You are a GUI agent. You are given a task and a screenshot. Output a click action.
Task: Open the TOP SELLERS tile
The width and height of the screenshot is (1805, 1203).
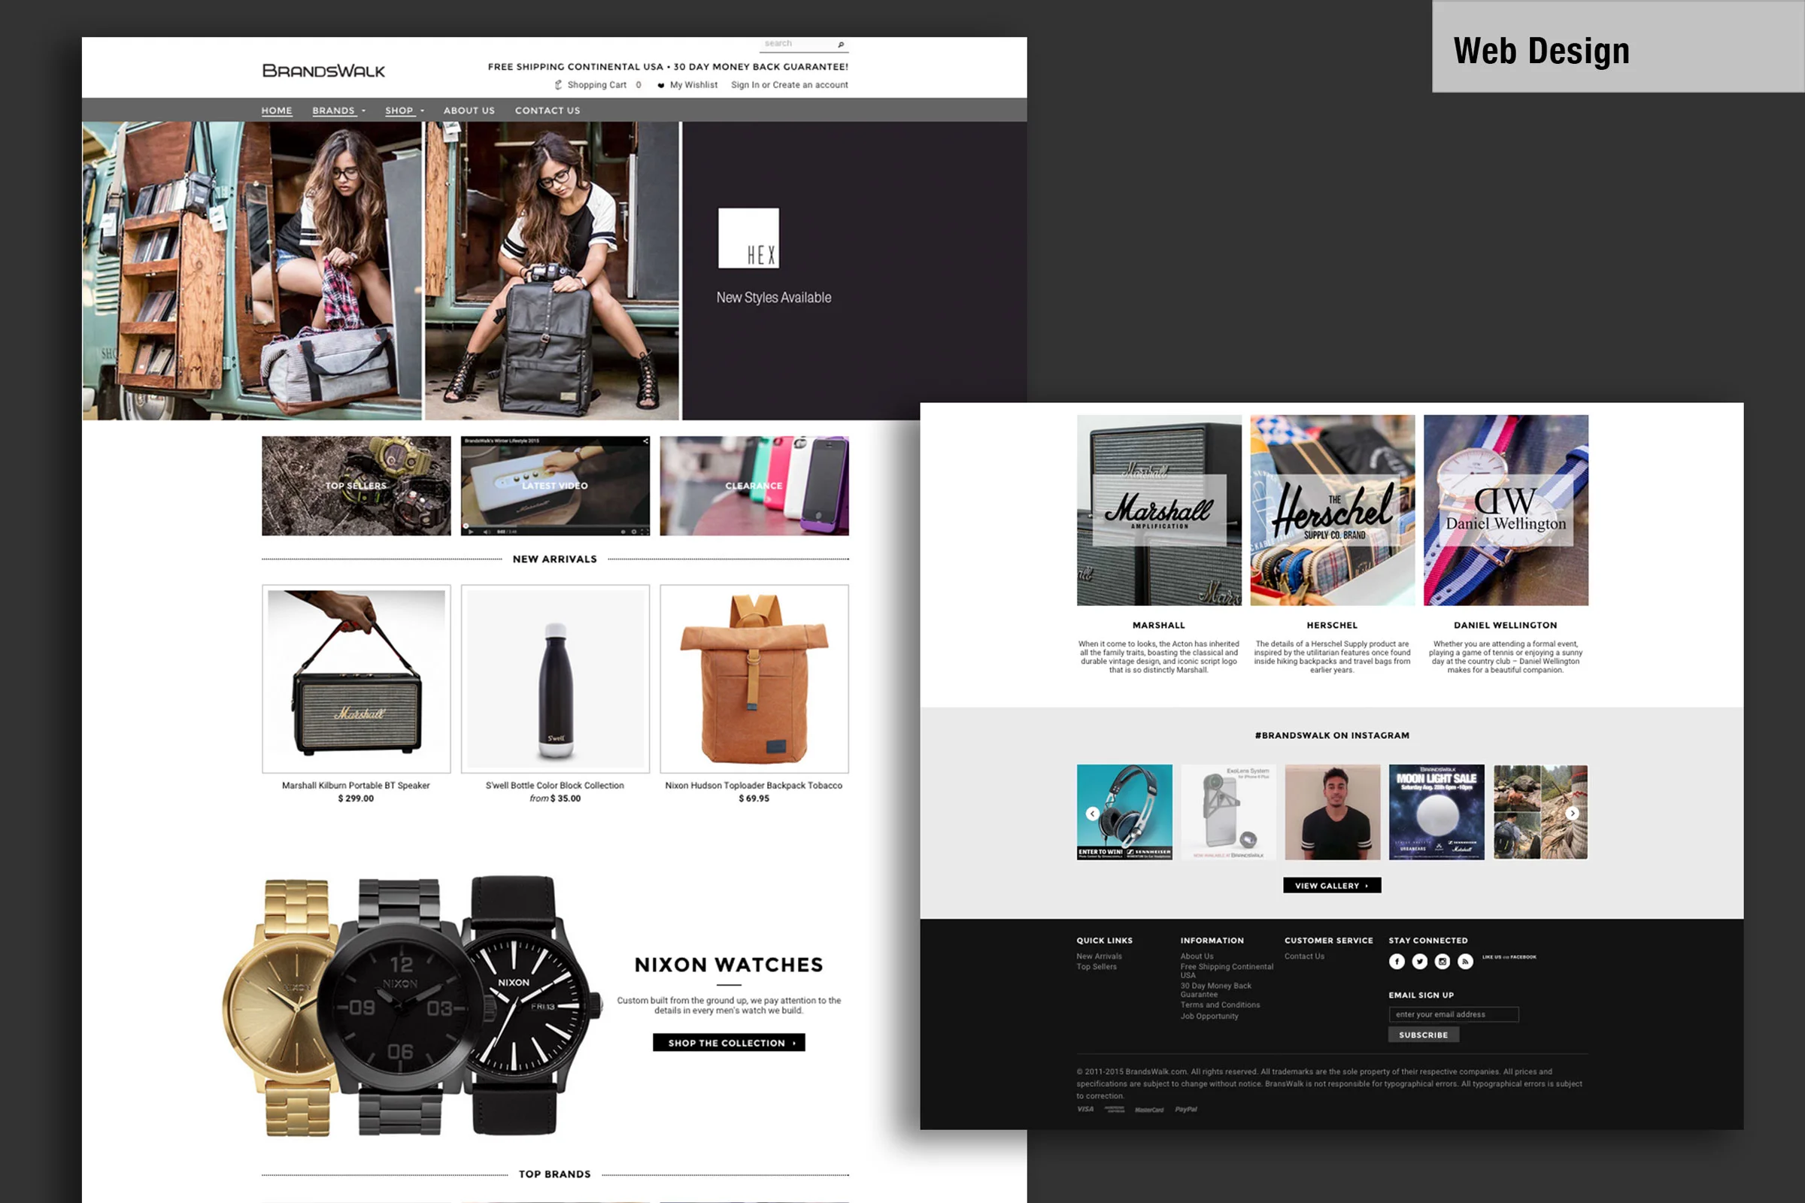coord(356,486)
